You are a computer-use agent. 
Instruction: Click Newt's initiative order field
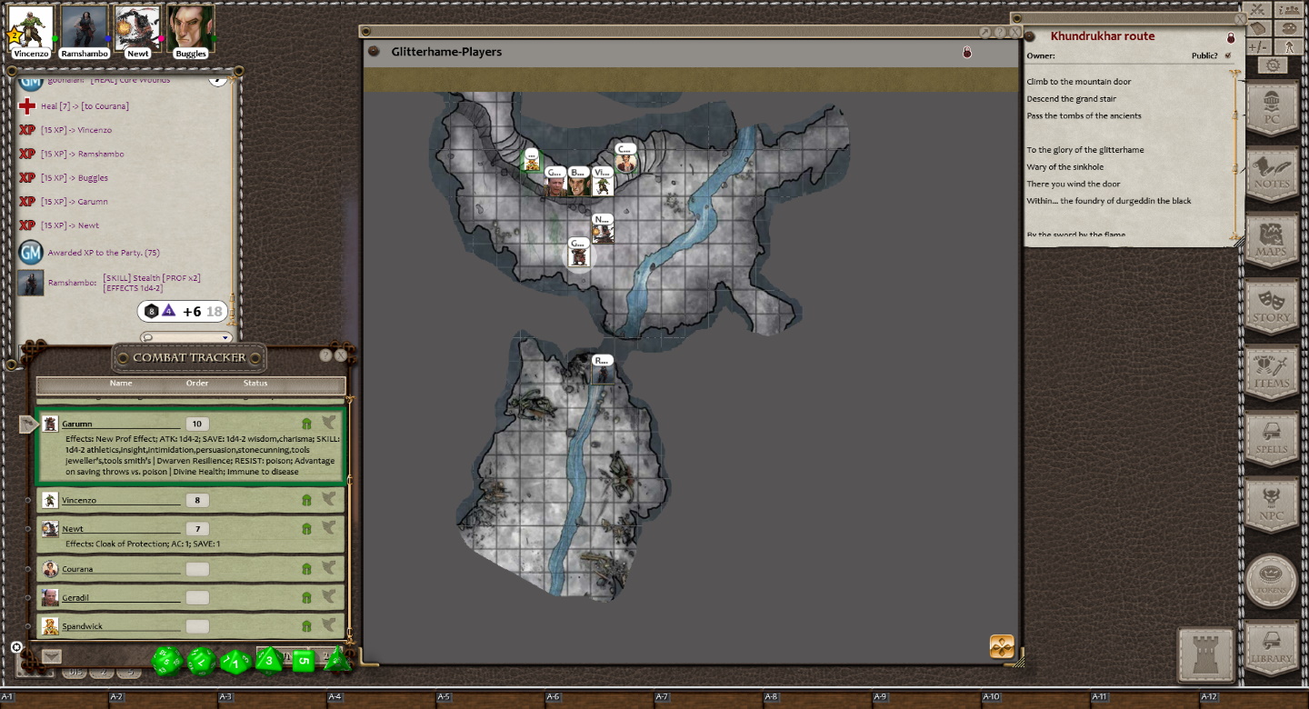tap(197, 529)
